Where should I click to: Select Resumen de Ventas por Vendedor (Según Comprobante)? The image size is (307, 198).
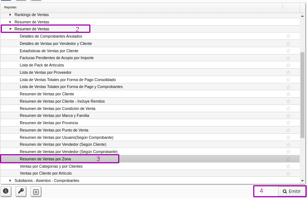coord(150,152)
